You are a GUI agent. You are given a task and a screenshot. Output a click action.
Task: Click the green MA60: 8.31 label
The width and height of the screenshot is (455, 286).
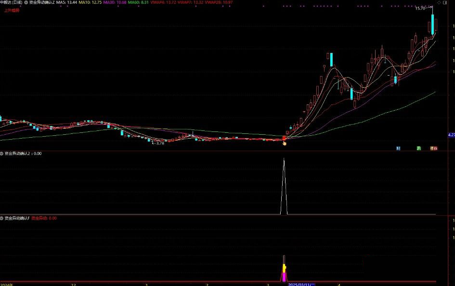point(135,2)
